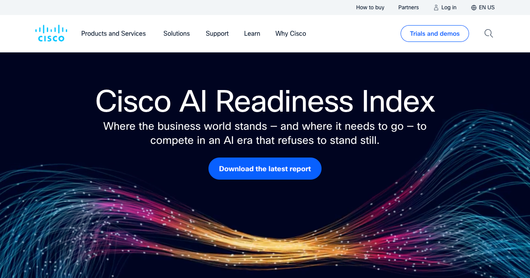Click the Cisco AI Readiness Index heading
Viewport: 530px width, 278px height.
[265, 101]
